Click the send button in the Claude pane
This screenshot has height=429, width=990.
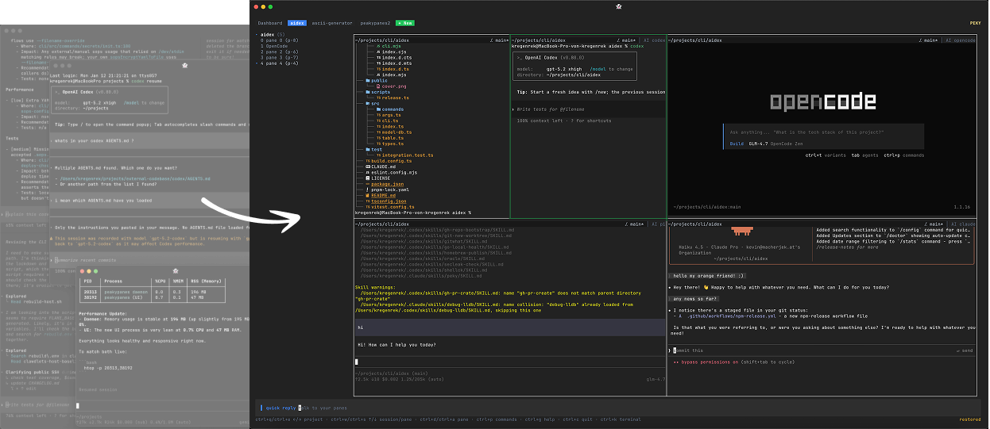(x=965, y=350)
